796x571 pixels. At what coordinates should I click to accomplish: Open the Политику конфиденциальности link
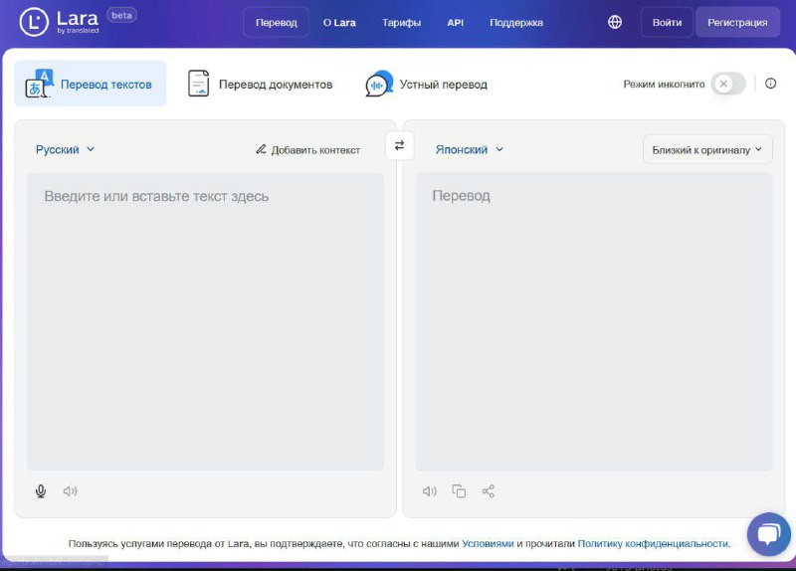653,543
